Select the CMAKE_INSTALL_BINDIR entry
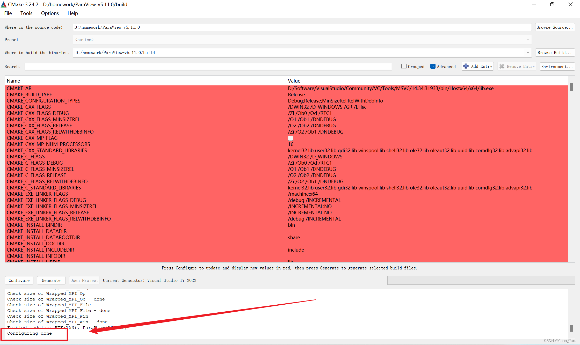The width and height of the screenshot is (580, 345). (34, 225)
